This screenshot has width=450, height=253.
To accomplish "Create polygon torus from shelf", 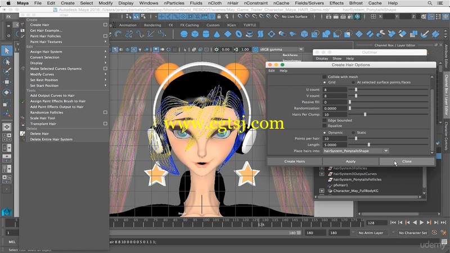I will tap(238, 34).
